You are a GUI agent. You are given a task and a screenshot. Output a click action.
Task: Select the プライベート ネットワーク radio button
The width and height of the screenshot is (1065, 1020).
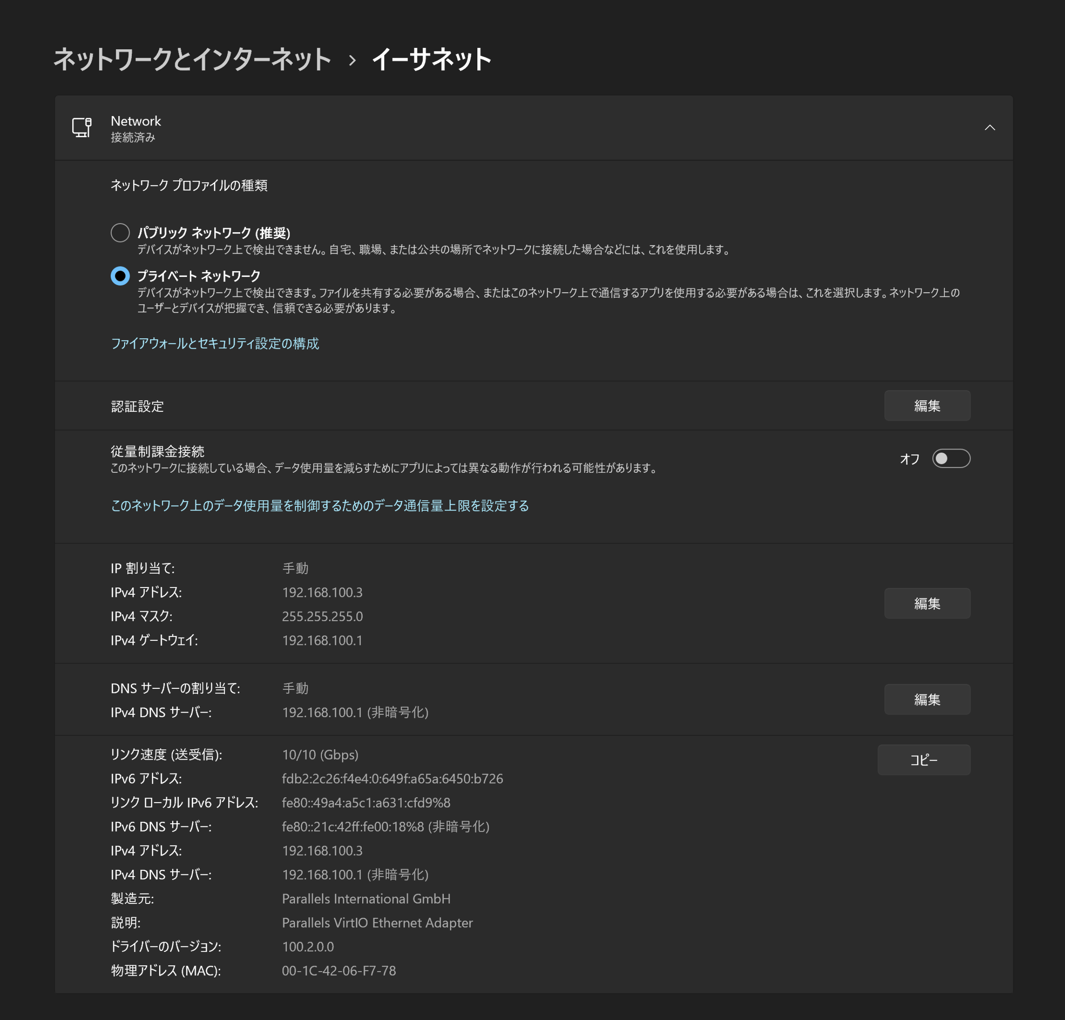click(x=121, y=276)
